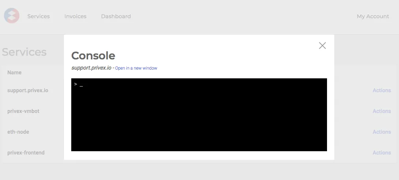The image size is (399, 180).
Task: Open the Dashboard navigation item
Action: 116,16
